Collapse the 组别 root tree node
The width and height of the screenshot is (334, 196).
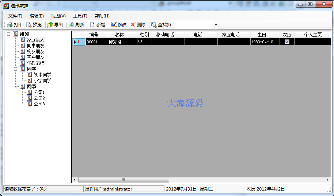pos(8,34)
